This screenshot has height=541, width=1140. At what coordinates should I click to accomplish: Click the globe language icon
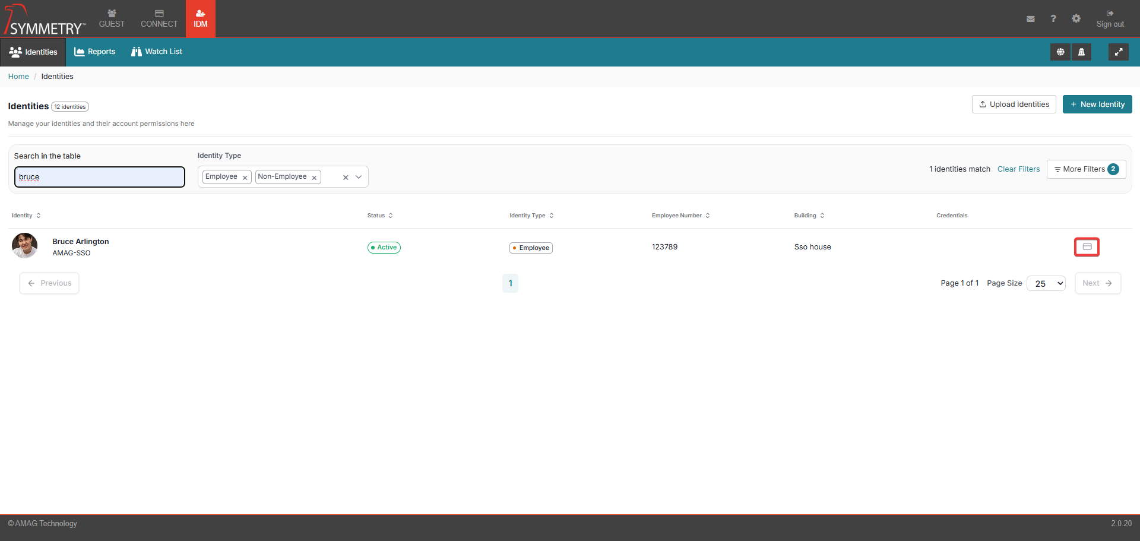(x=1060, y=52)
